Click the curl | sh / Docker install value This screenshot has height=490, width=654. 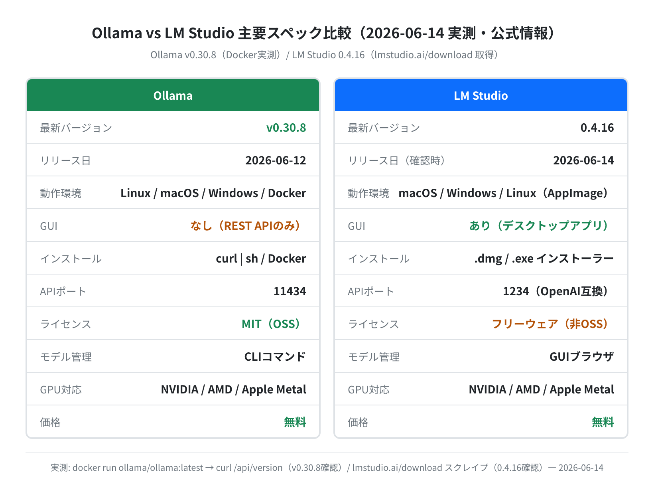[x=261, y=259]
